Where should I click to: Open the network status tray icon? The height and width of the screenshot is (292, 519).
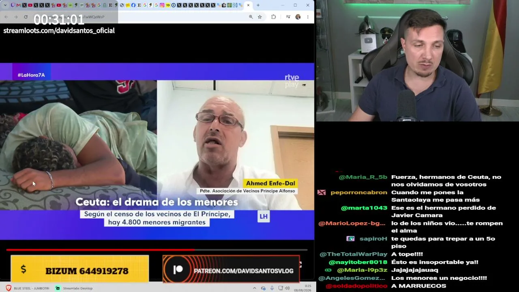pyautogui.click(x=263, y=288)
